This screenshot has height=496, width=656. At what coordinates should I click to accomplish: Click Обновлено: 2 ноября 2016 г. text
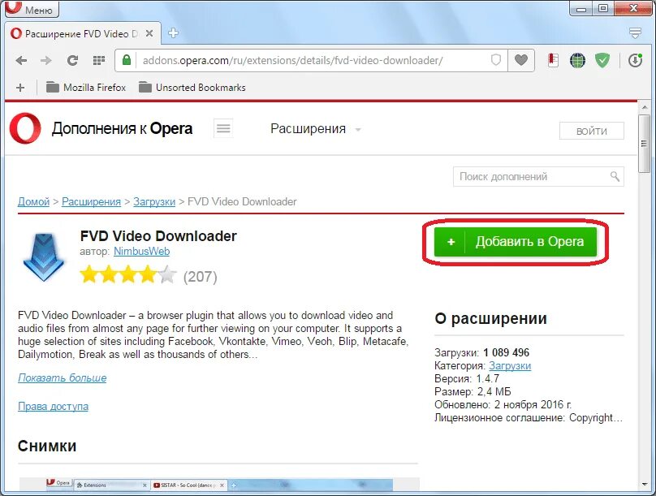[503, 404]
